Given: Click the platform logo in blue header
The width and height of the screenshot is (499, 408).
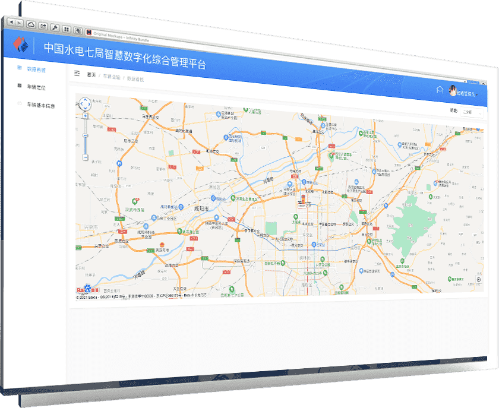Looking at the screenshot, I should tap(21, 45).
